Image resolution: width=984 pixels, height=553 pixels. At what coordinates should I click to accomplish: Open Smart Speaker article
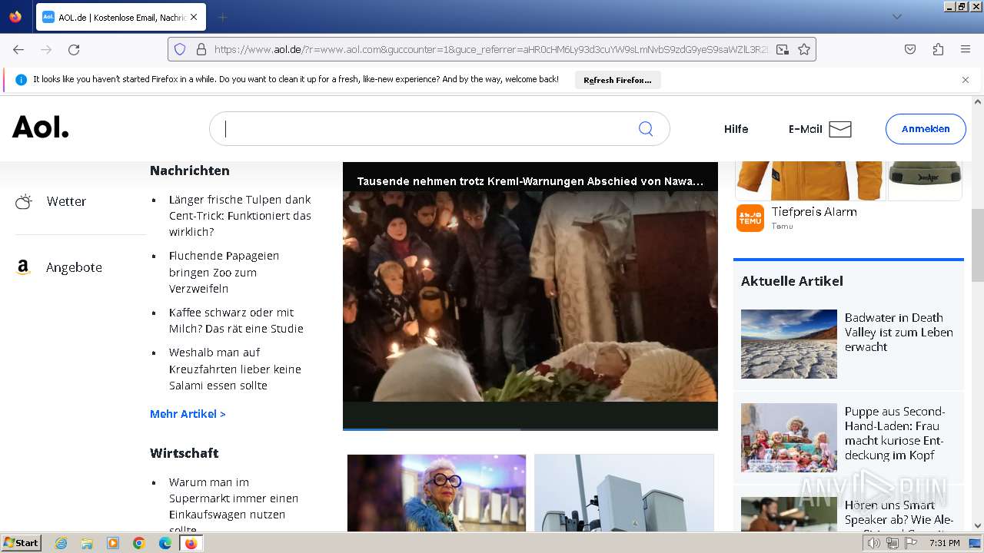point(899,515)
